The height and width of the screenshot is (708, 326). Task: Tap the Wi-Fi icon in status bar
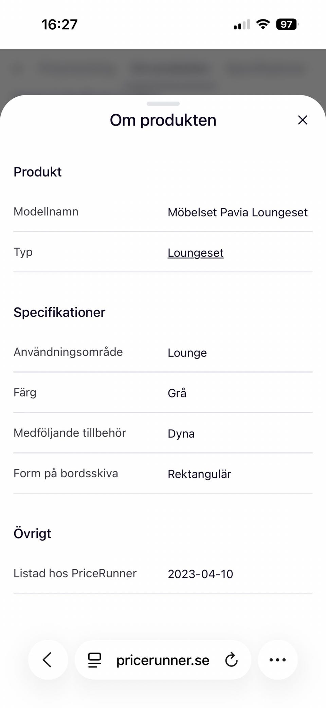pyautogui.click(x=262, y=24)
